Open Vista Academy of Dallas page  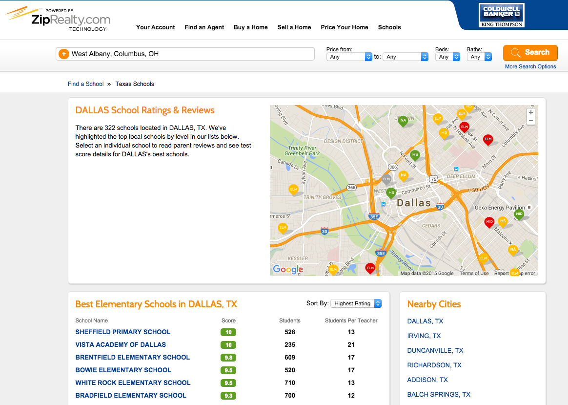(x=121, y=345)
